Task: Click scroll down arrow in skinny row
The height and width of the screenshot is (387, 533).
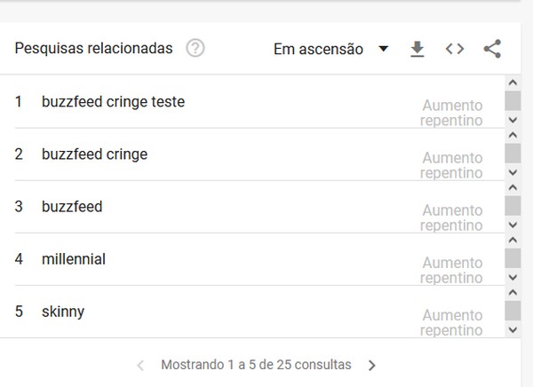Action: pyautogui.click(x=513, y=329)
